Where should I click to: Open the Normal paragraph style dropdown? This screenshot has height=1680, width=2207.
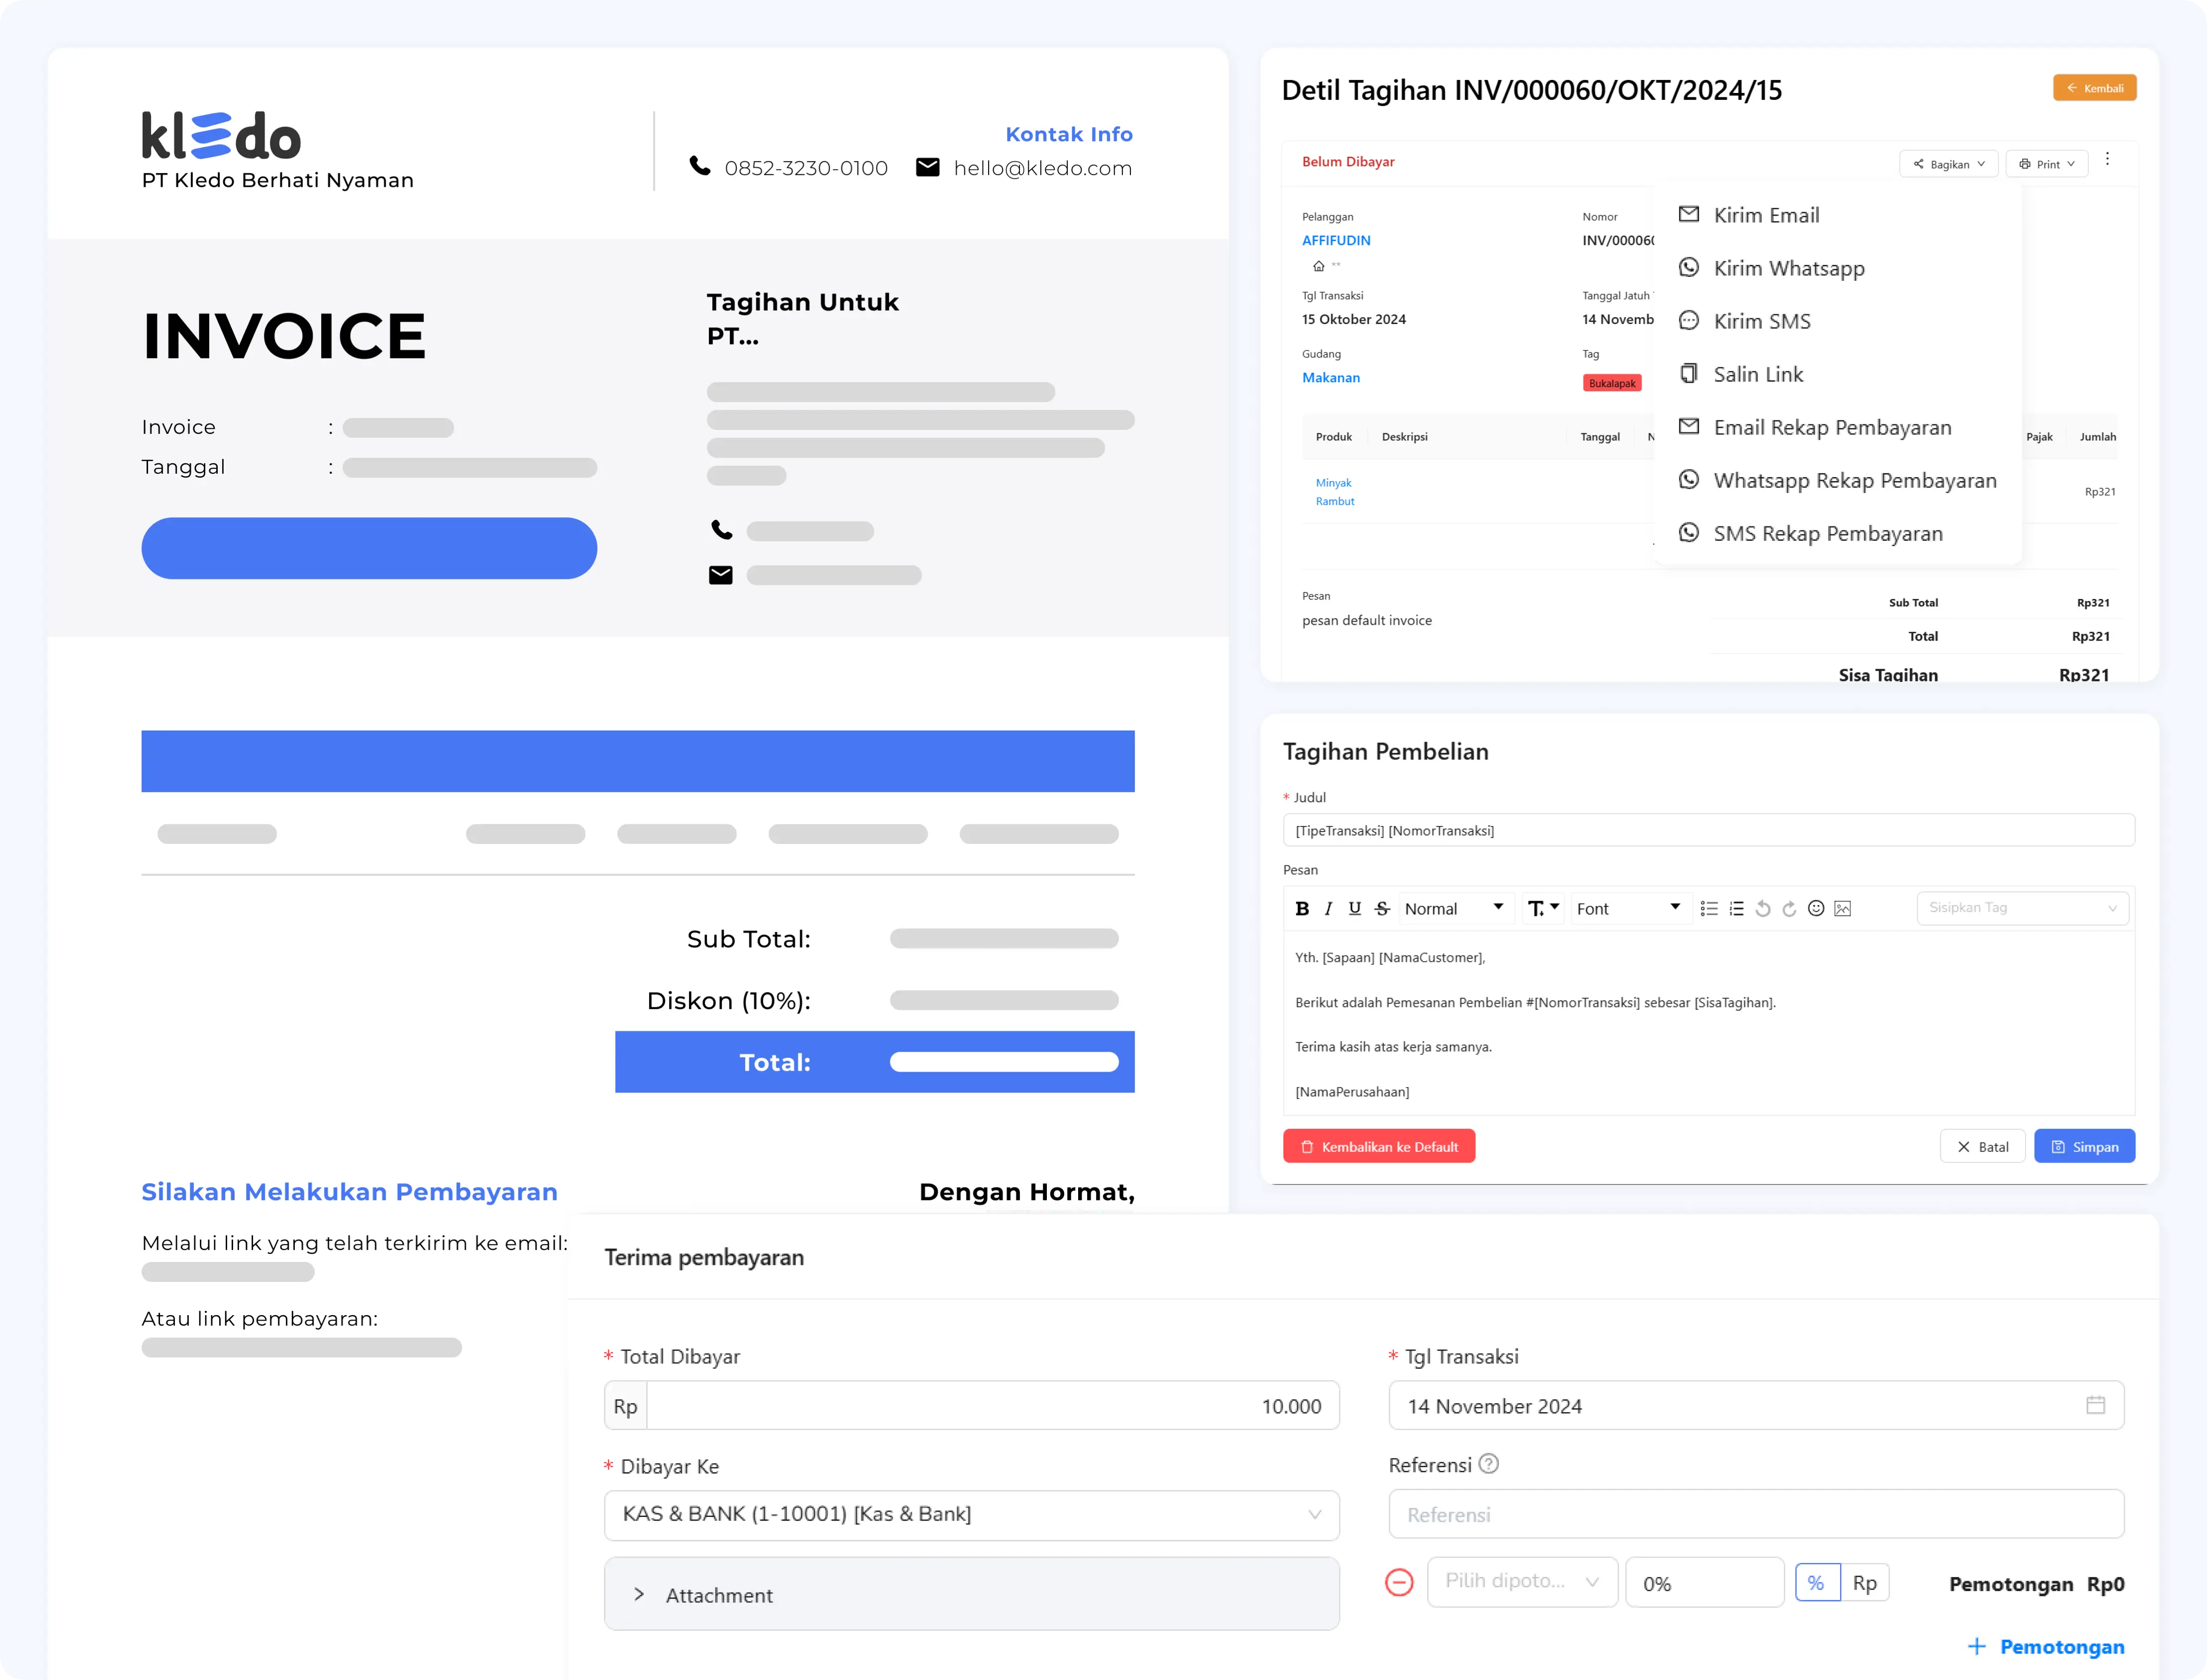1455,908
